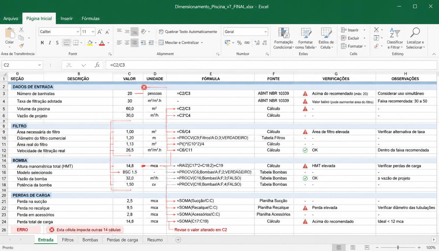
Task: Adjust the zoom slider in status bar
Action: 398,247
